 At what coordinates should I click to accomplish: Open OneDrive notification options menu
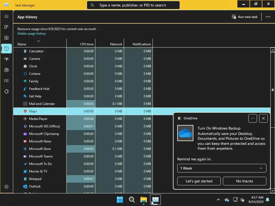pos(252,118)
